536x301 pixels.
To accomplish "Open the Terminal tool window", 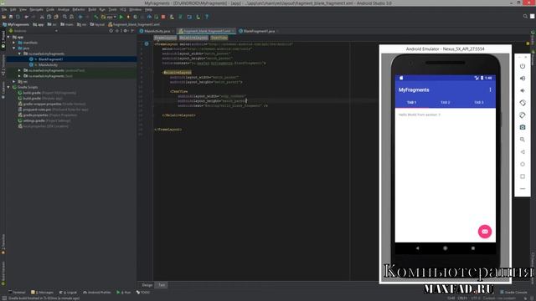I will (17, 293).
